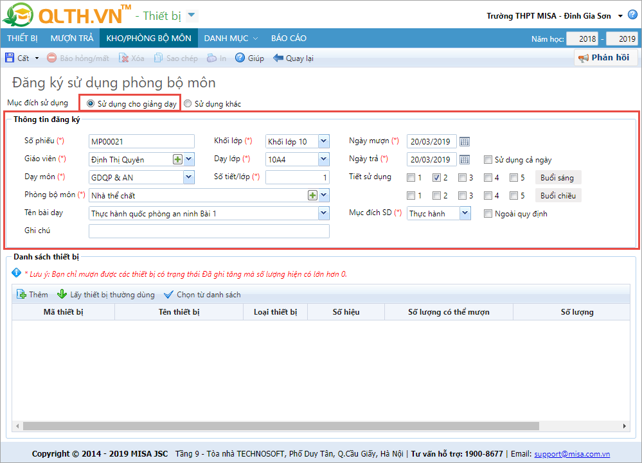Click the 2018 school year field
Image resolution: width=642 pixels, height=463 pixels.
[582, 39]
